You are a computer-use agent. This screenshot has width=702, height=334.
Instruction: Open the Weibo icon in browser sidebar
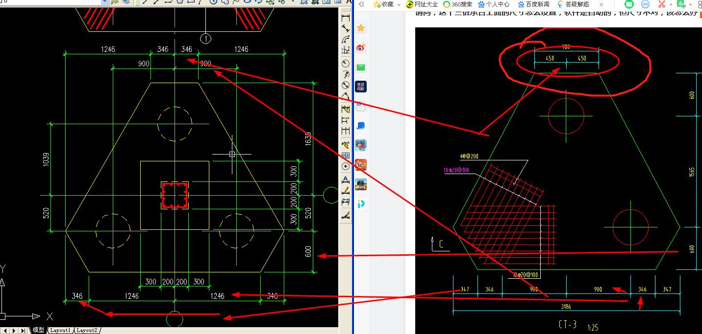pyautogui.click(x=361, y=47)
